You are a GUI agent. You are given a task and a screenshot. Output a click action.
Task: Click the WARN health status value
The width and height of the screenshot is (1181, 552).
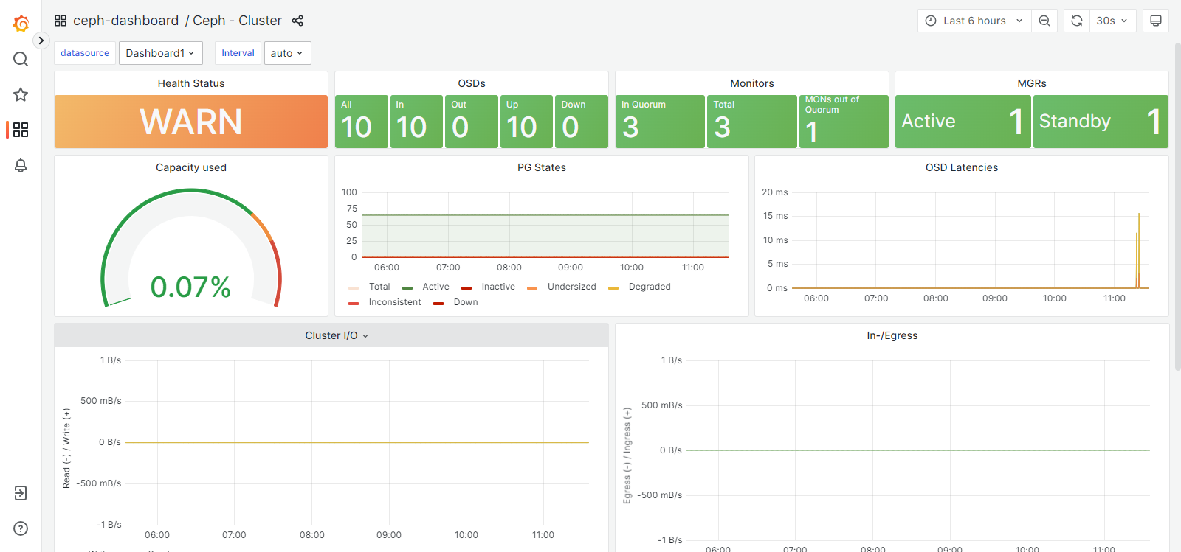coord(191,122)
